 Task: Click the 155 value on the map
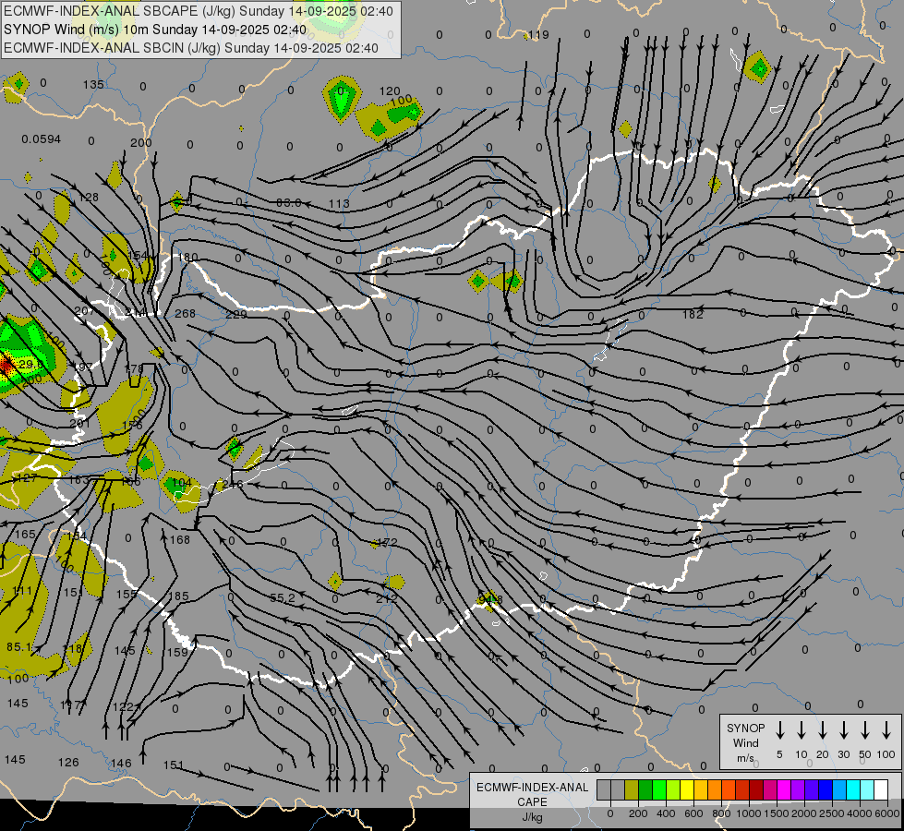point(127,594)
